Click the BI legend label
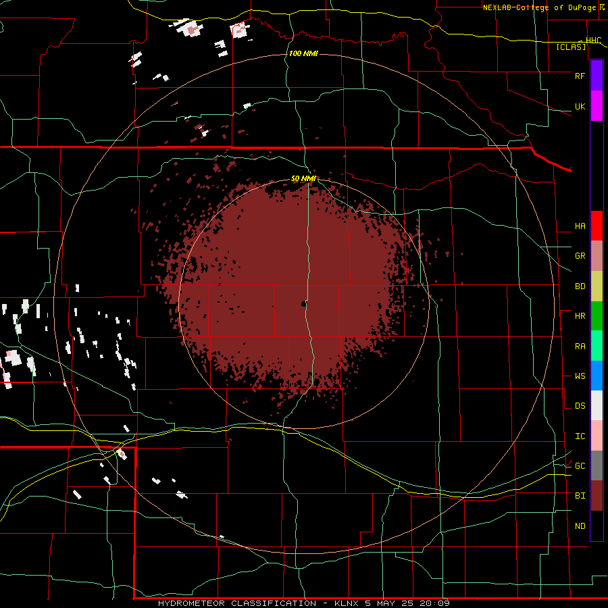Image resolution: width=608 pixels, height=608 pixels. click(x=580, y=496)
